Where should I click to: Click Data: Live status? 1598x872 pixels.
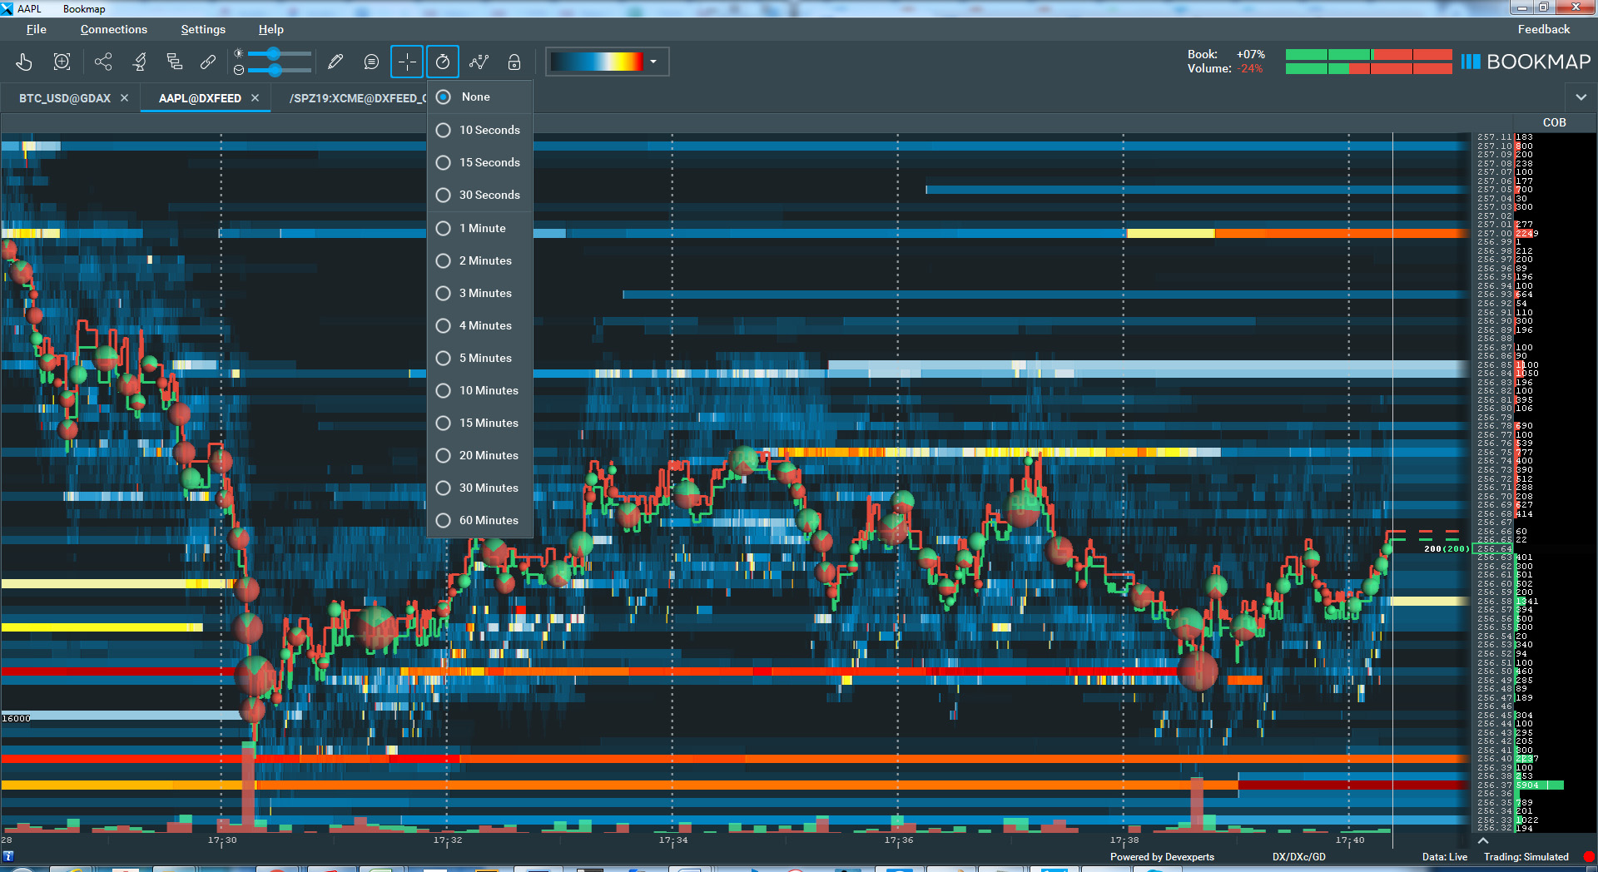pos(1445,856)
